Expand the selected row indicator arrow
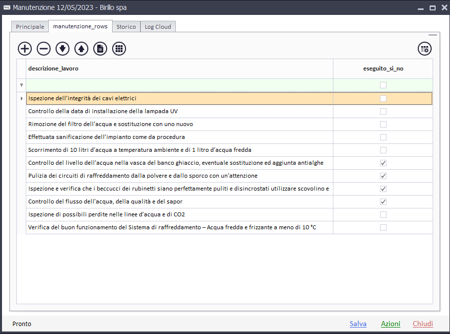 (21, 98)
